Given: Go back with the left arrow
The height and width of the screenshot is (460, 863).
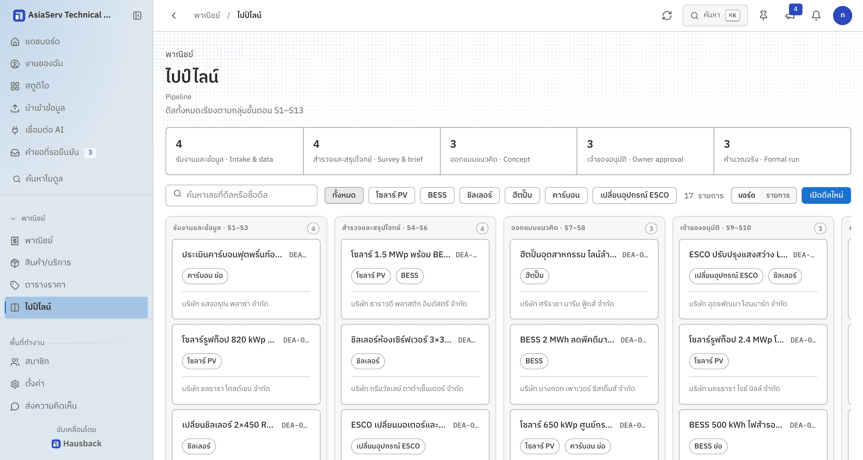Looking at the screenshot, I should click(x=174, y=15).
